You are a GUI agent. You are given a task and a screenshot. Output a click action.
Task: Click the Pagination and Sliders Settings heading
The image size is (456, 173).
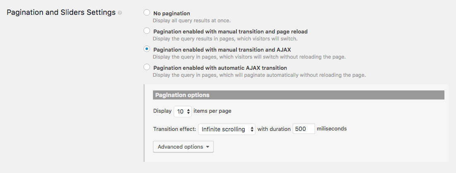61,12
